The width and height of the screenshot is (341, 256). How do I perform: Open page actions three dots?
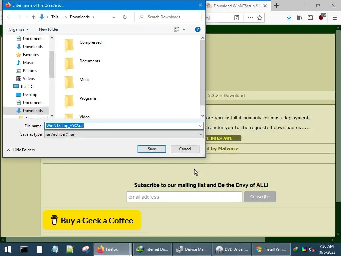(250, 18)
